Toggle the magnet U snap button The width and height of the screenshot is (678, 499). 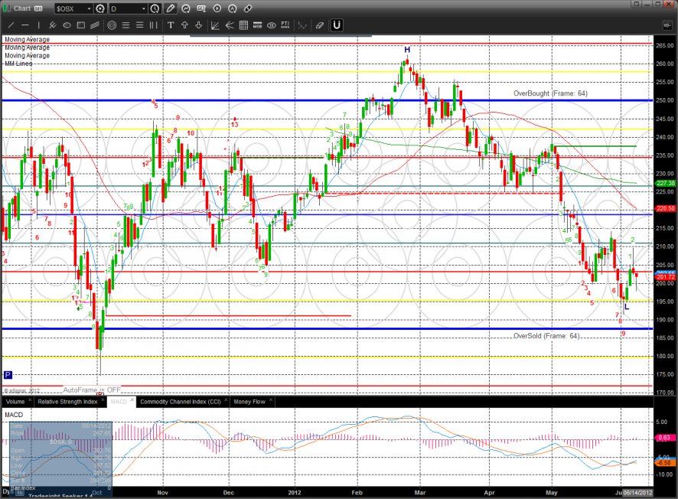pos(337,25)
